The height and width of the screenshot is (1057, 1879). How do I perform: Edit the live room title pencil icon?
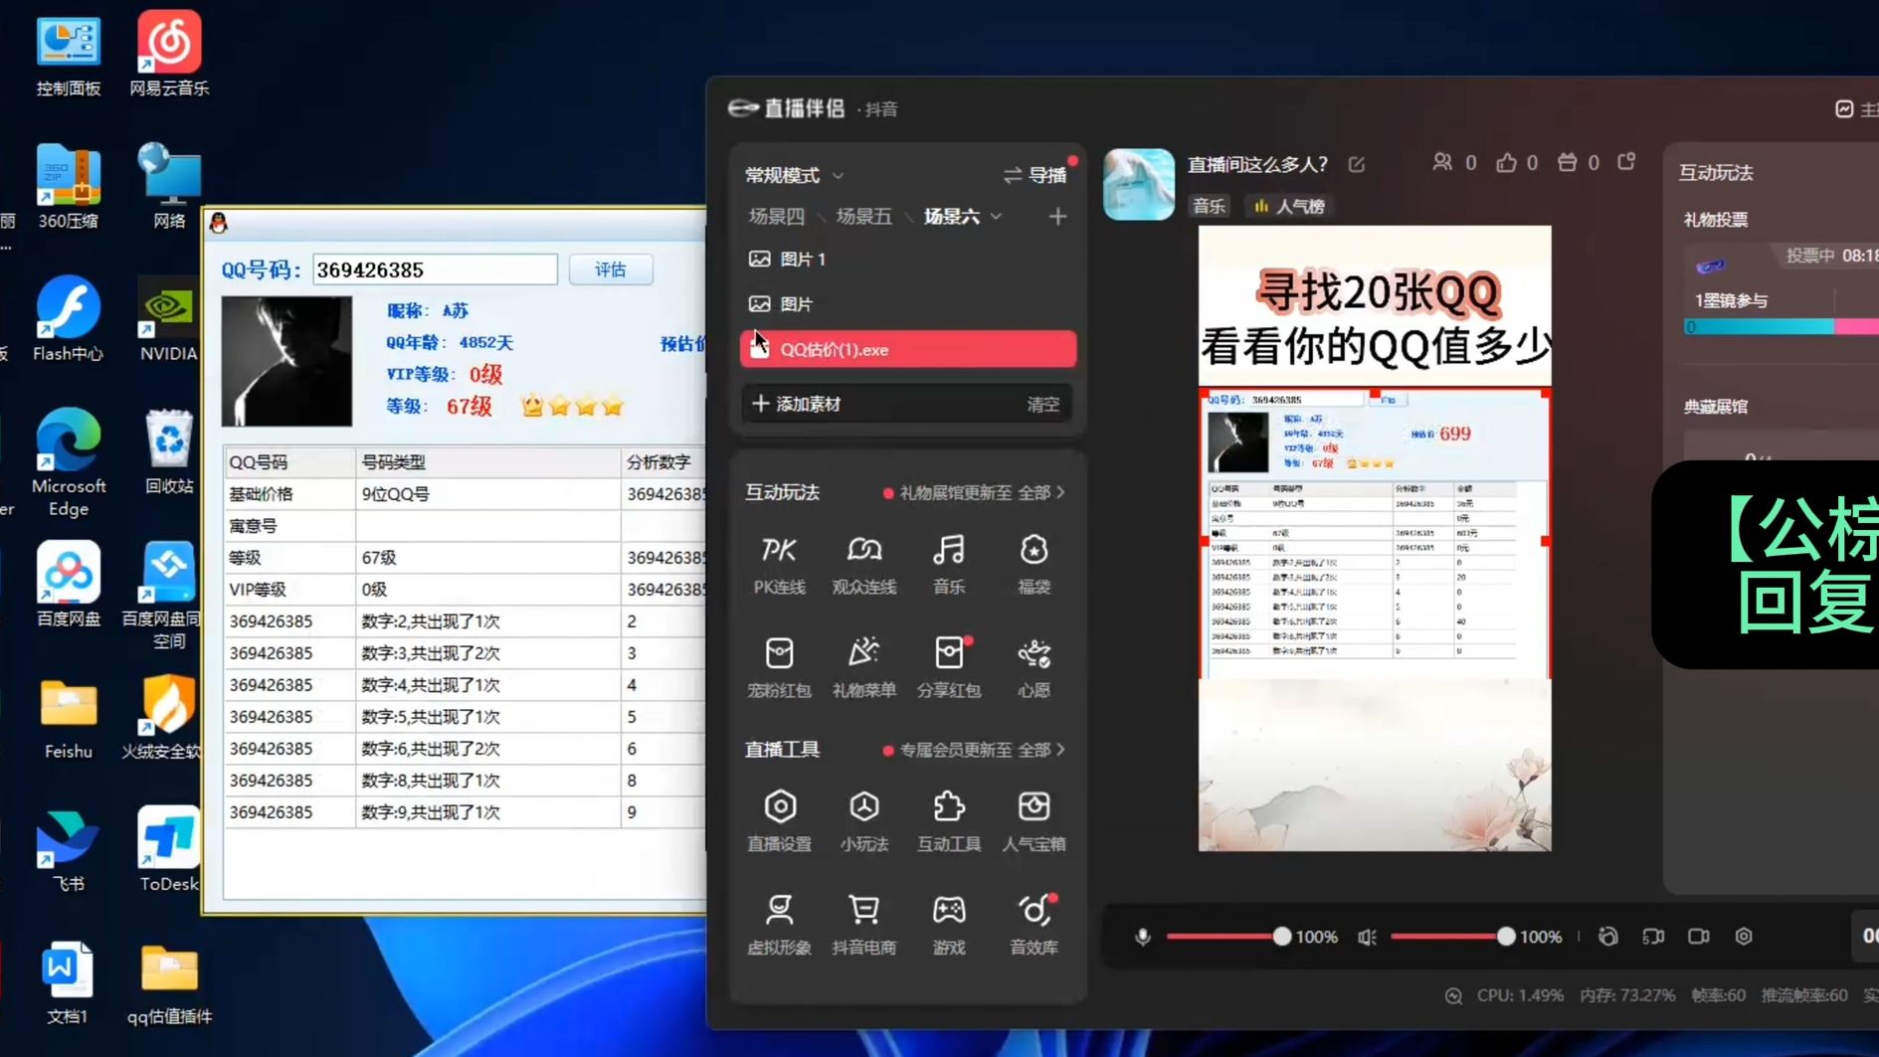[x=1357, y=165]
